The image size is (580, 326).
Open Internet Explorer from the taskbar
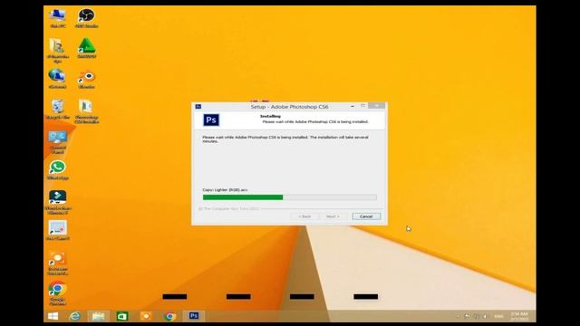74,316
